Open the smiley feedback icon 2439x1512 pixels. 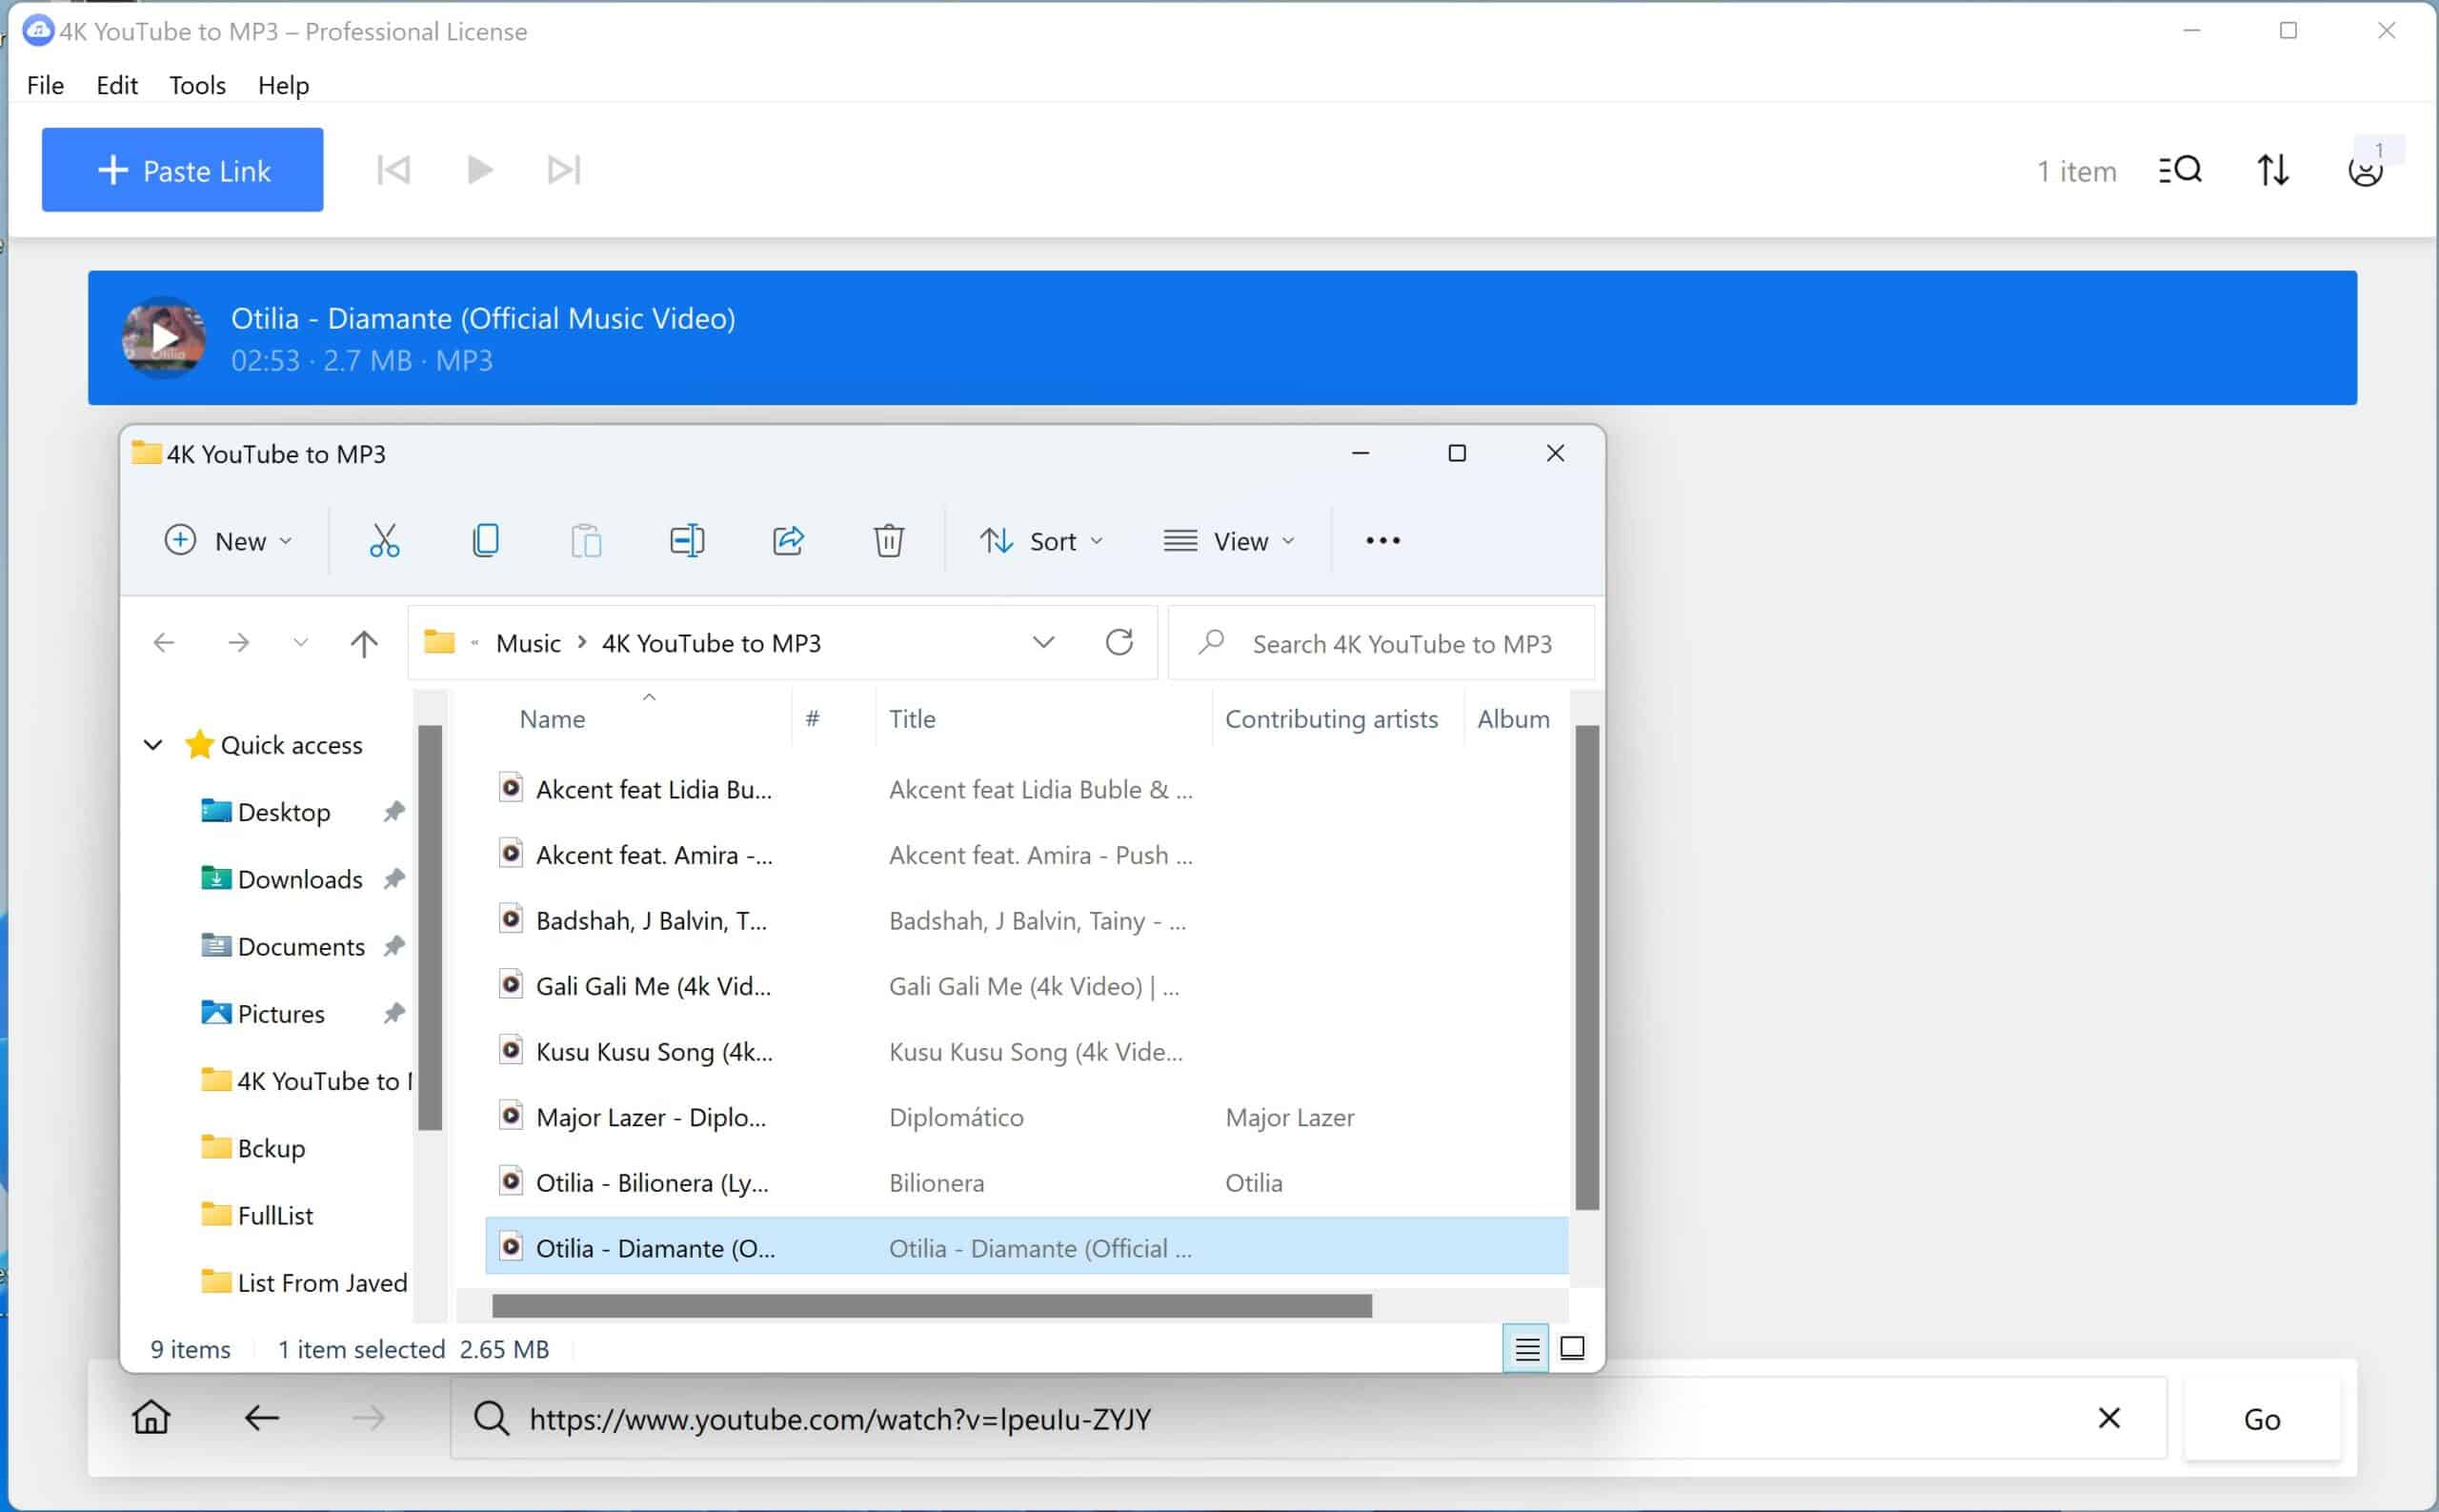pyautogui.click(x=2365, y=171)
